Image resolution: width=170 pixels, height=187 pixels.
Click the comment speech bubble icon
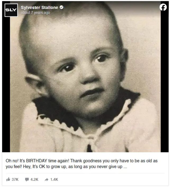coord(27,179)
